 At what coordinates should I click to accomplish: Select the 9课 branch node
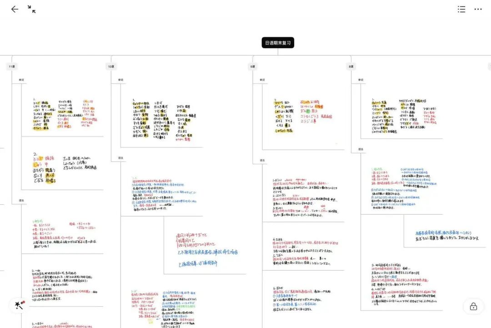pyautogui.click(x=253, y=66)
